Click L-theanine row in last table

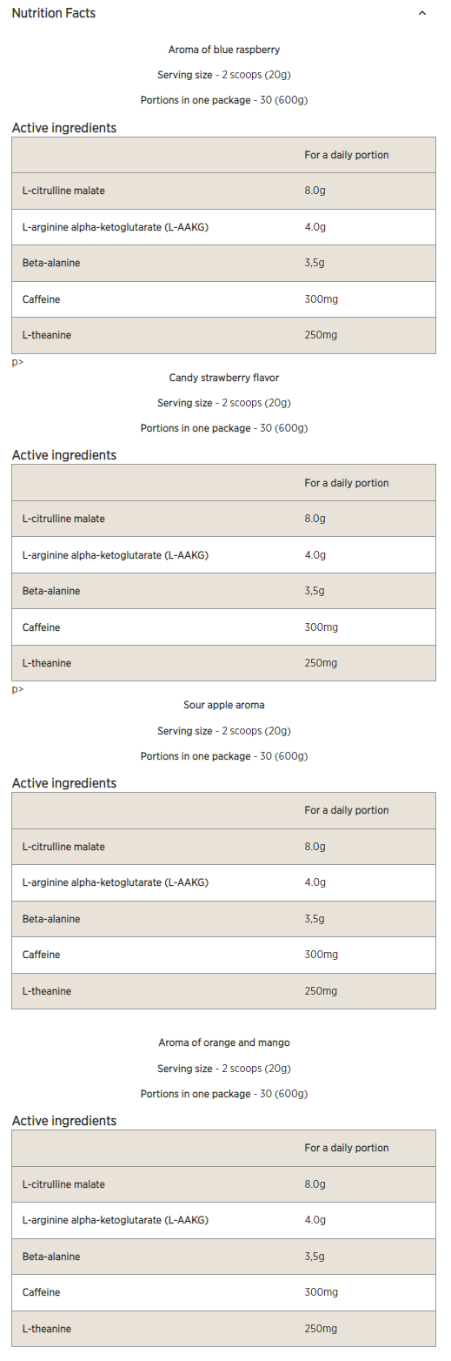point(223,1329)
